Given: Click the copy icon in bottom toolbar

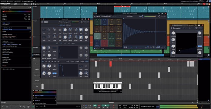Looking at the screenshot, I should point(24,107).
